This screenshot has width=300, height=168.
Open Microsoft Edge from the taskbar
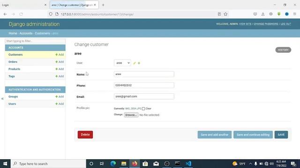113,164
